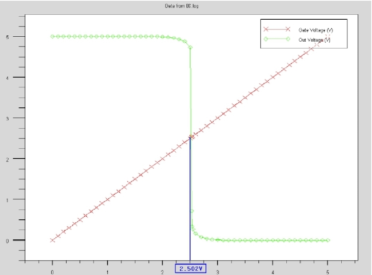The width and height of the screenshot is (372, 275).
Task: Click the green diamond marker where Out Voltage drops
Action: point(191,47)
